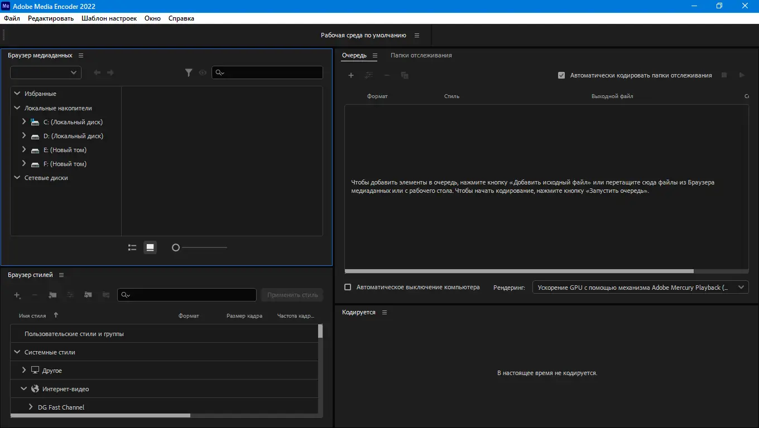Click the Применить стиль button
The height and width of the screenshot is (428, 759).
[292, 295]
